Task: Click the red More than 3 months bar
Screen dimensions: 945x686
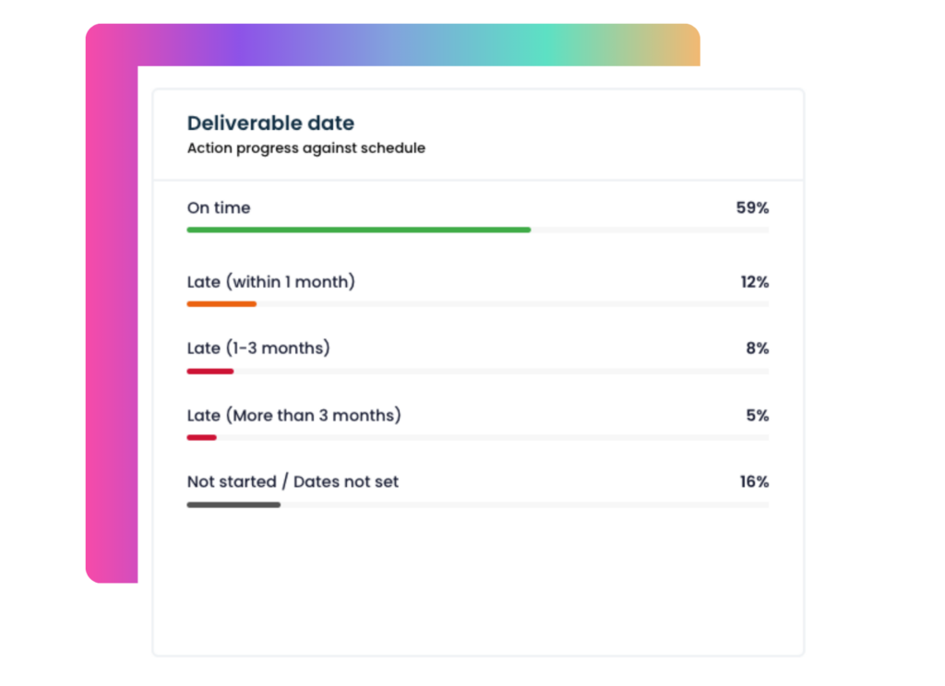Action: pyautogui.click(x=201, y=438)
